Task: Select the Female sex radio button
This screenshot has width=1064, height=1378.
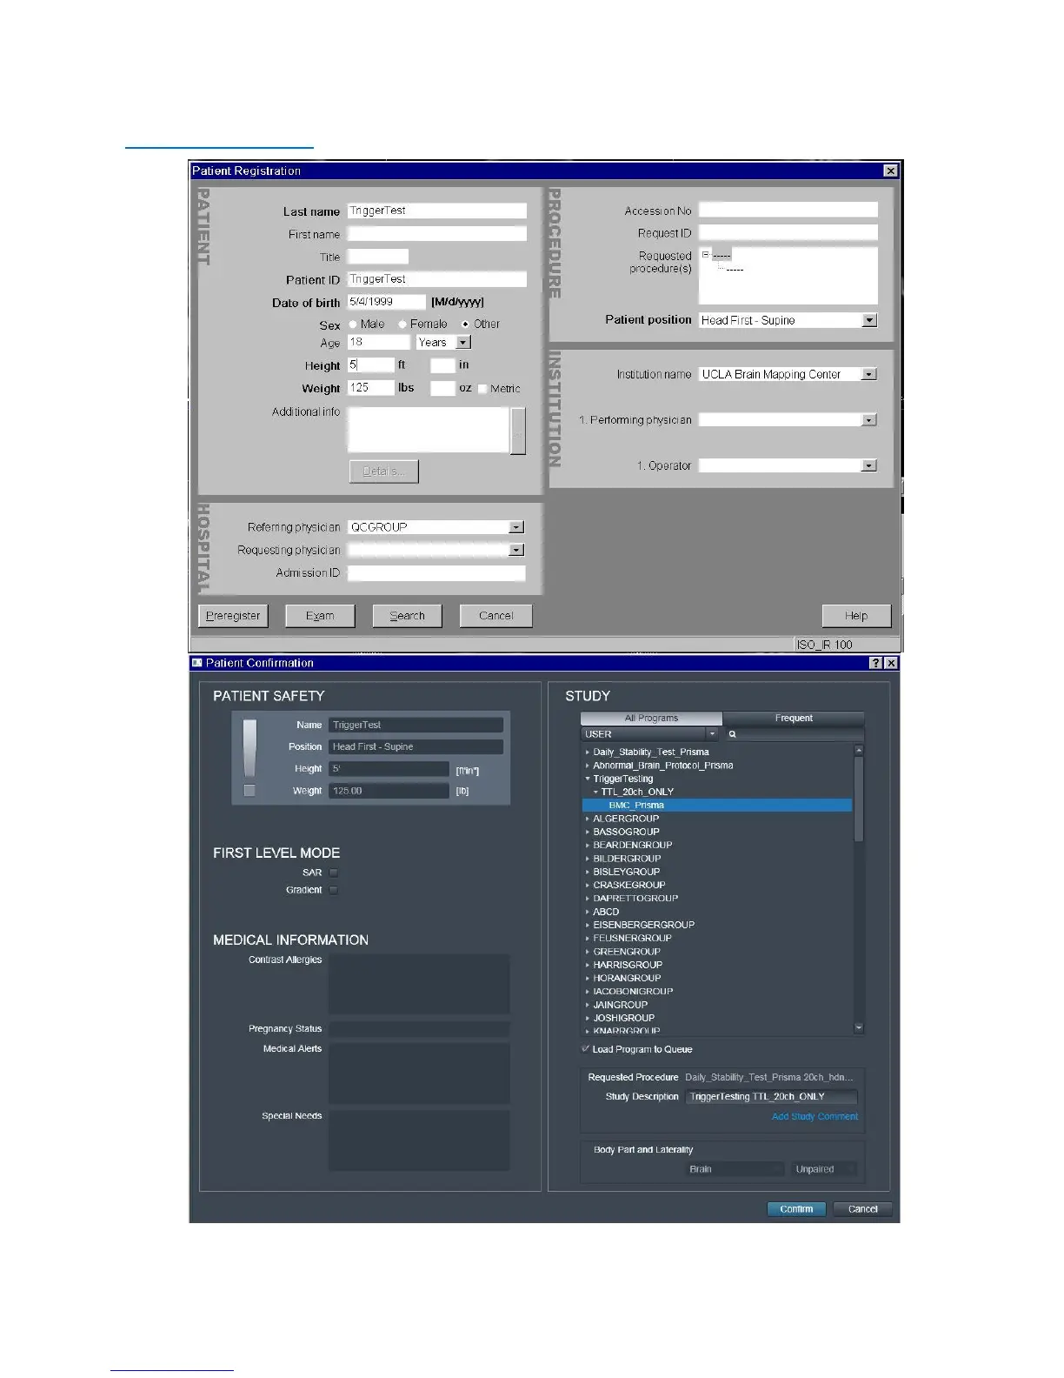Action: pos(402,324)
